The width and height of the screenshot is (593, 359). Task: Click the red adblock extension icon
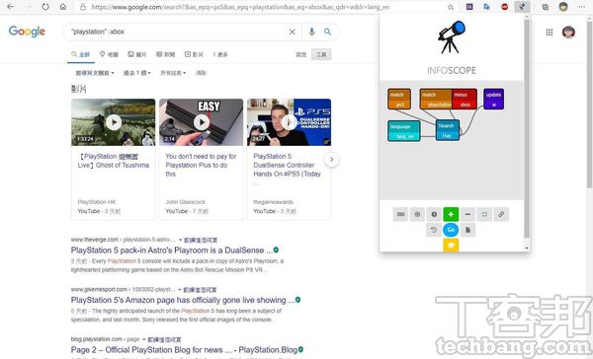tap(504, 7)
